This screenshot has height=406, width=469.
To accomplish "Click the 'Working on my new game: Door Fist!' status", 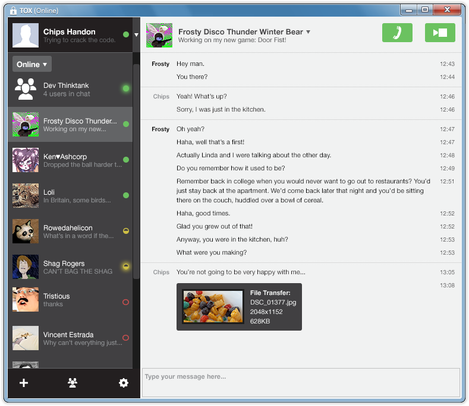I will (x=232, y=40).
